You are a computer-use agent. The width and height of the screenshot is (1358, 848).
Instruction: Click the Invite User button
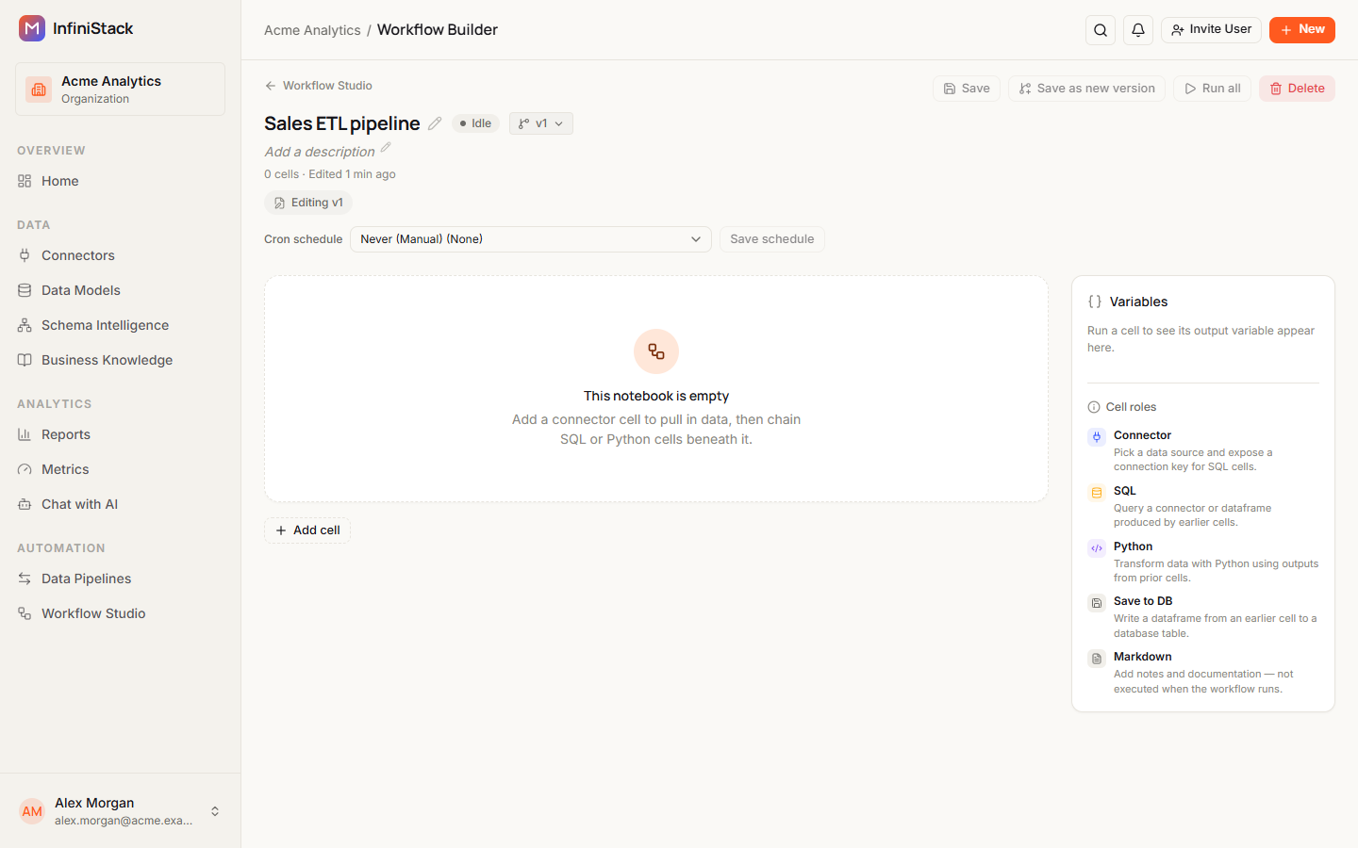coord(1211,29)
